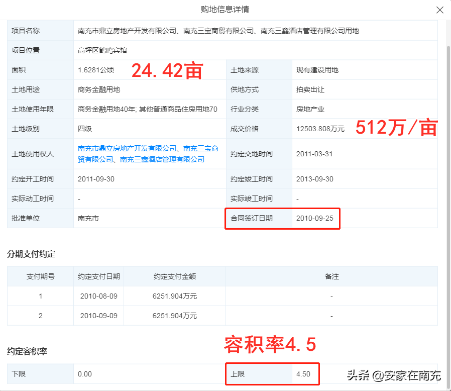Select the 上限 label cell
The height and width of the screenshot is (391, 451).
(259, 374)
